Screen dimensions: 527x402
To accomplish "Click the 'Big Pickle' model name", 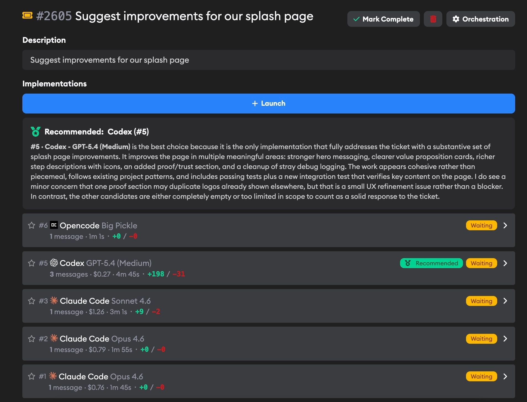I will point(119,226).
